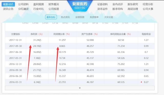
Task: Select the 2017-03-31 date cell
Action: coord(15,58)
